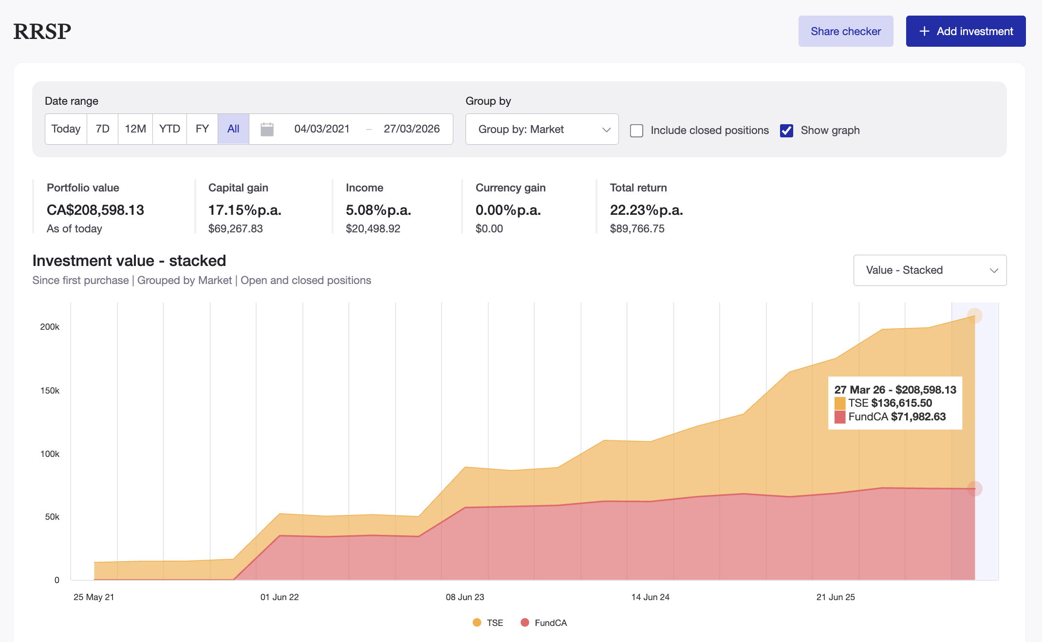1042x642 pixels.
Task: Open the Group by: Market dropdown
Action: [x=541, y=129]
